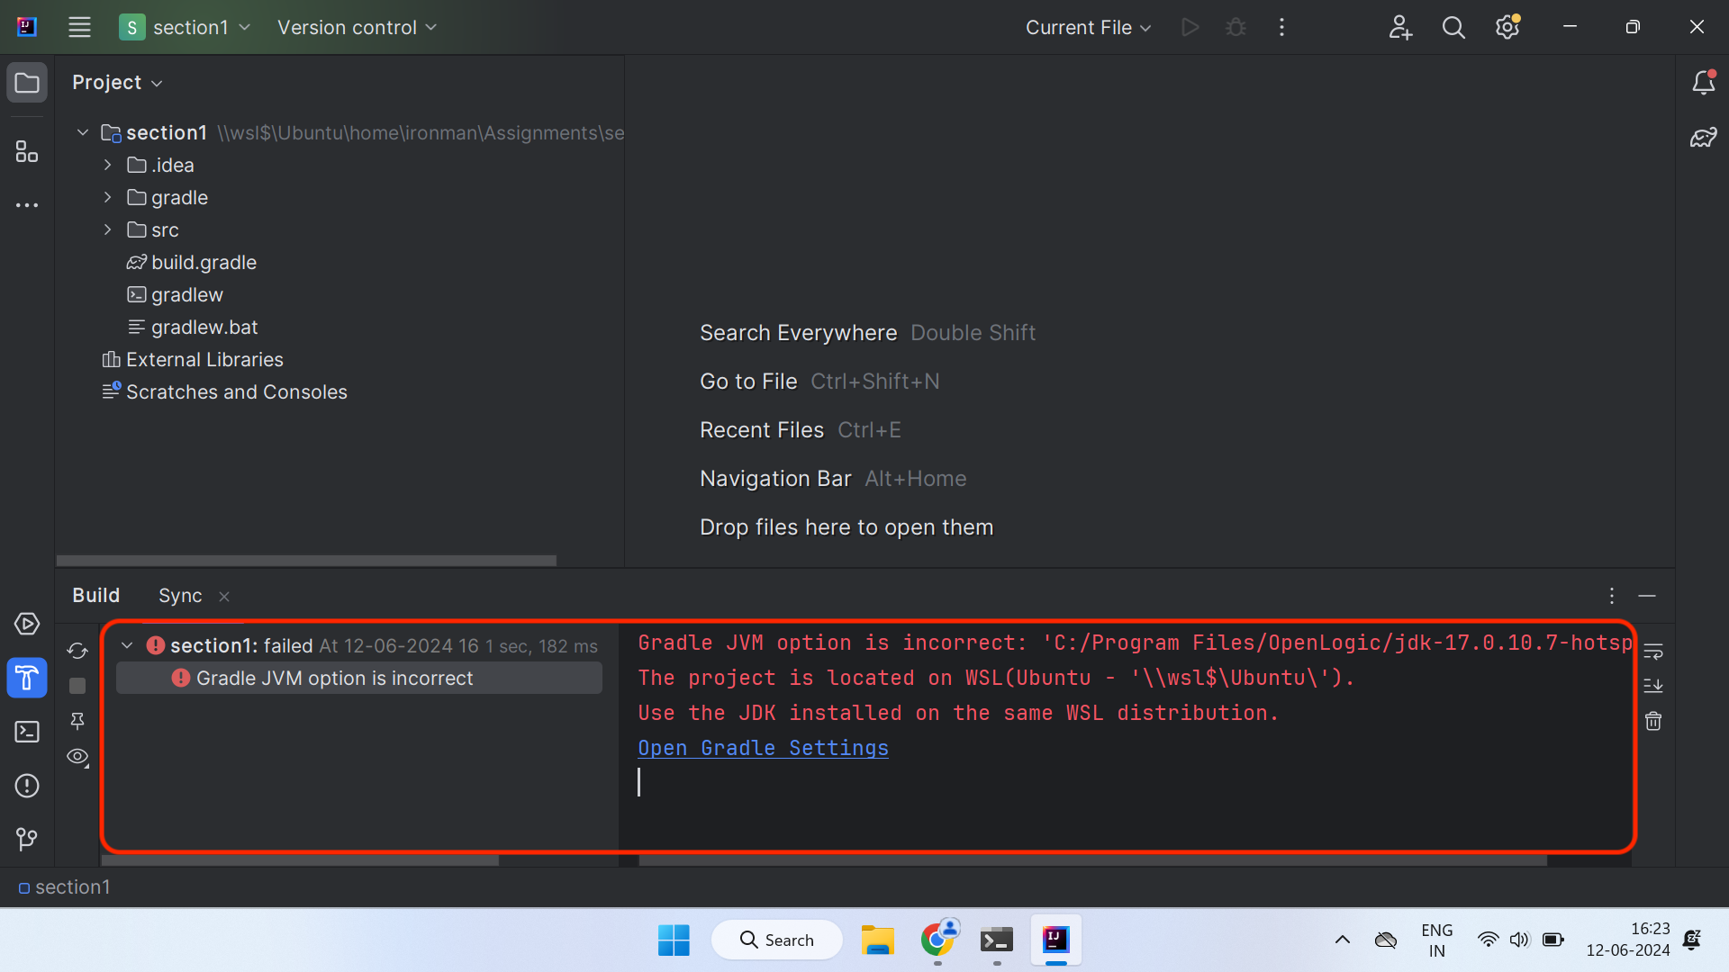Click the project tree horizontal scrollbar
The image size is (1729, 972).
pyautogui.click(x=306, y=561)
